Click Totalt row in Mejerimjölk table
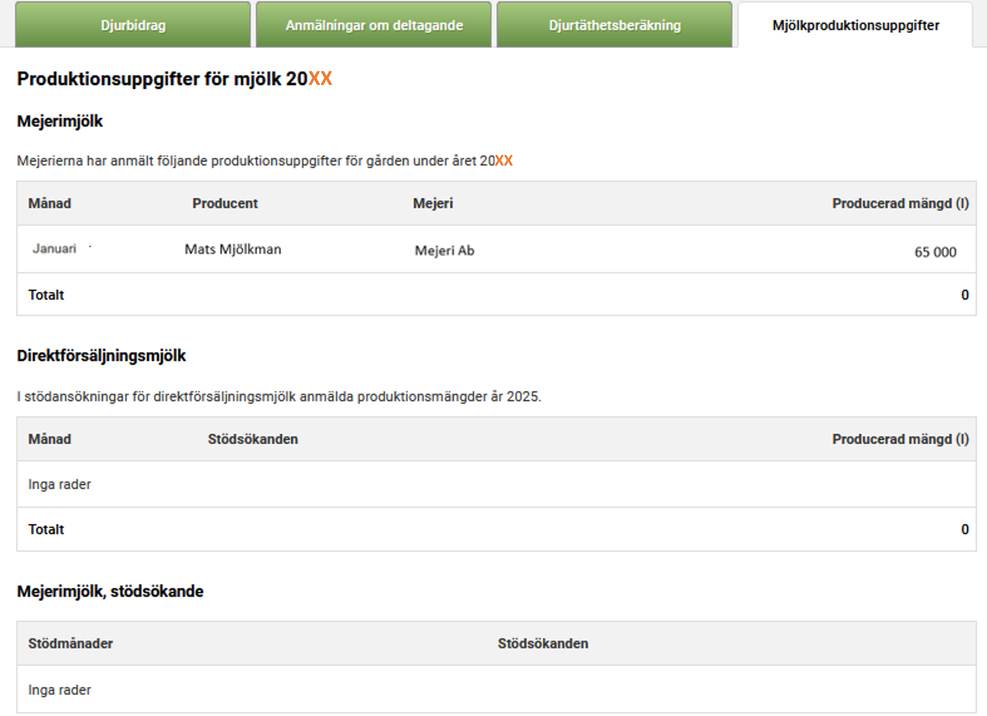This screenshot has height=716, width=987. (x=46, y=295)
